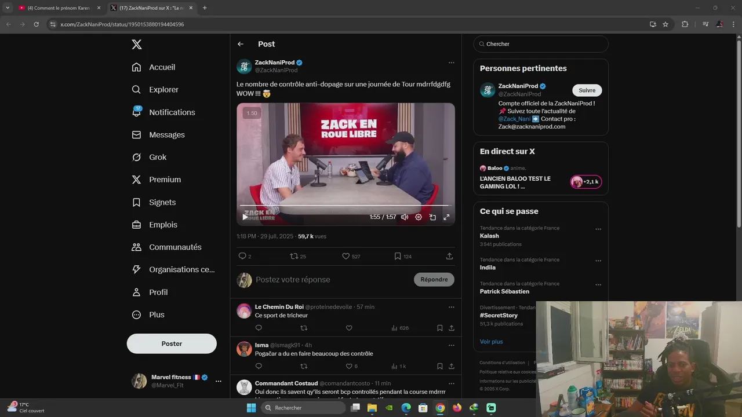Viewport: 742px width, 417px height.
Task: Open the Emplois jobs page
Action: [155, 225]
